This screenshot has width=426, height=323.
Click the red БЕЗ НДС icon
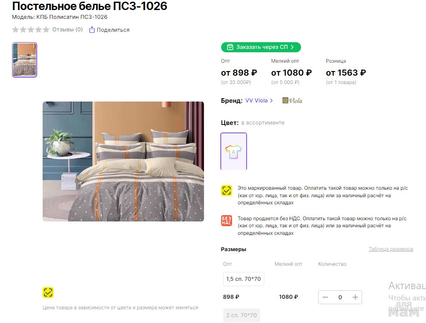(226, 221)
